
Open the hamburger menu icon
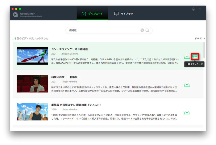[200, 9]
